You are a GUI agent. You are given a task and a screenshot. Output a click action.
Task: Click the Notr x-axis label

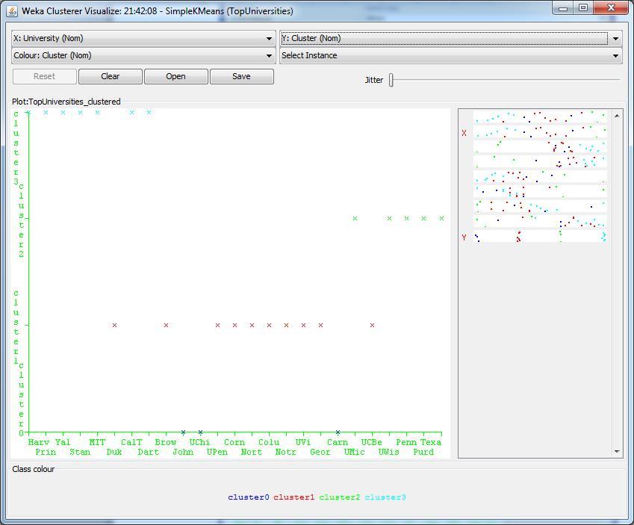(286, 452)
